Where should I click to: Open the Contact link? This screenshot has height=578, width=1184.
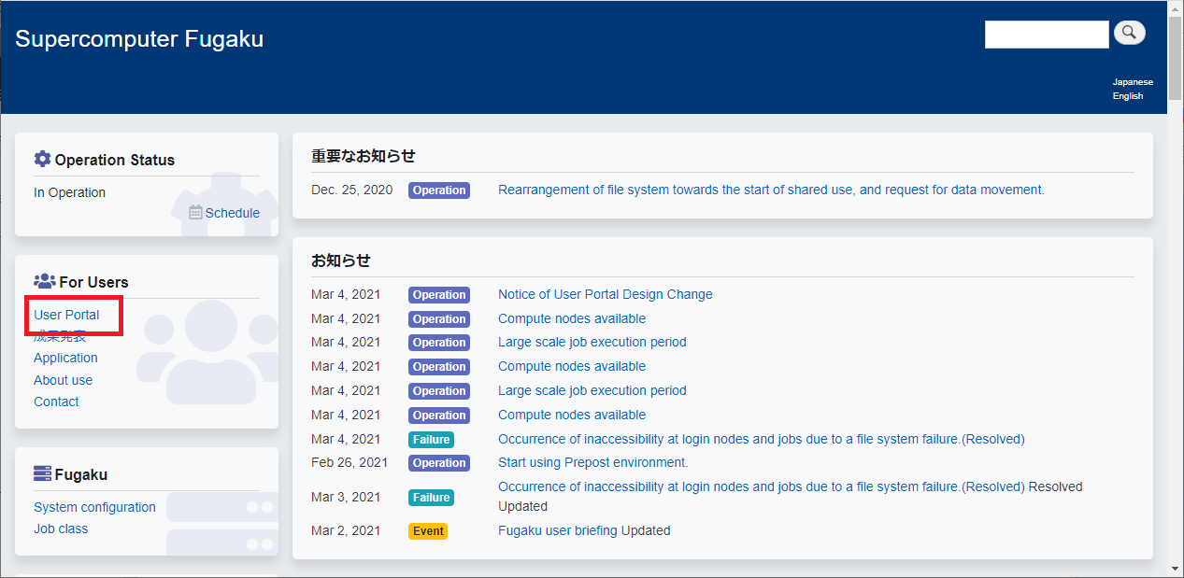pos(56,402)
